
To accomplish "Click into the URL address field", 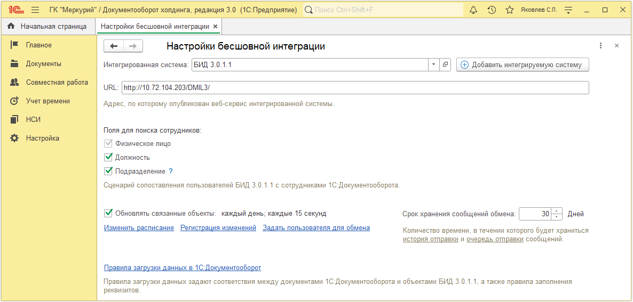I will (355, 88).
